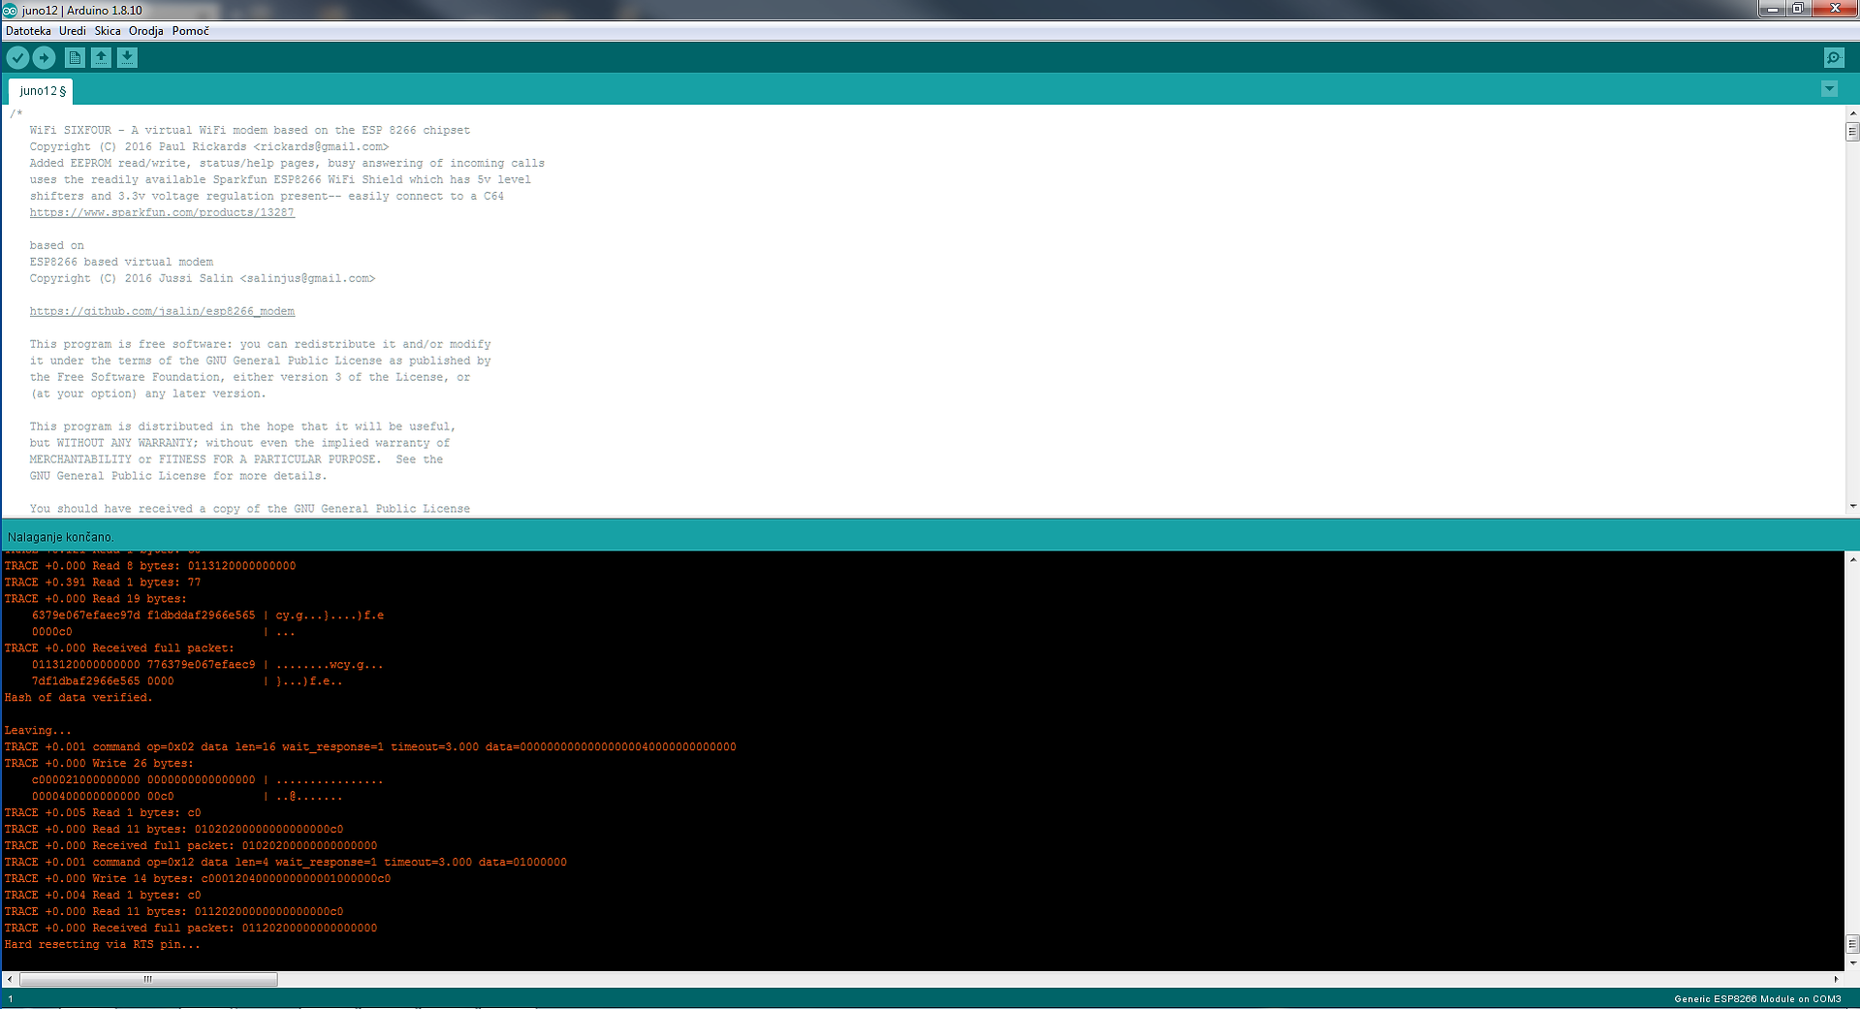This screenshot has height=1009, width=1860.
Task: Click the "TRACE +0.000 Write 26 bytes:" console line
Action: click(x=99, y=763)
